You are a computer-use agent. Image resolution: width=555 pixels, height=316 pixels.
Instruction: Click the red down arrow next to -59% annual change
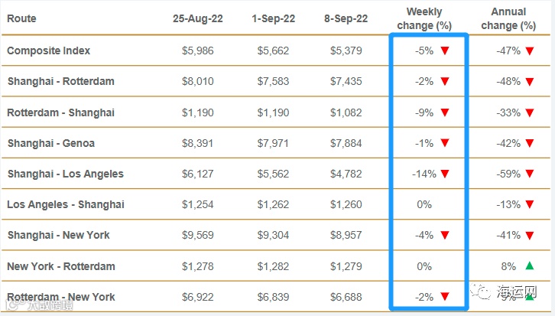point(529,174)
